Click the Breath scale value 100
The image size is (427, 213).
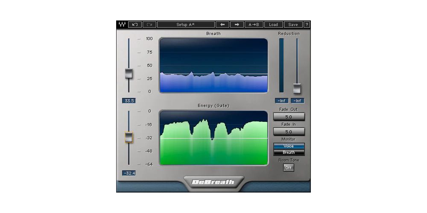coord(149,39)
